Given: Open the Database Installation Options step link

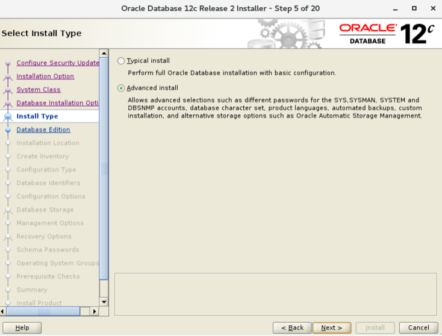Looking at the screenshot, I should click(57, 103).
